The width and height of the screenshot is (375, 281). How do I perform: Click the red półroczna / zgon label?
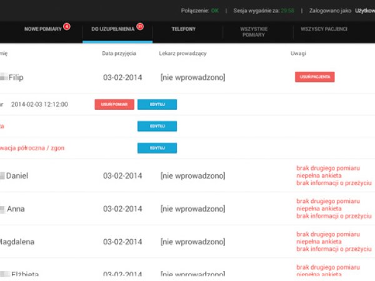point(31,148)
